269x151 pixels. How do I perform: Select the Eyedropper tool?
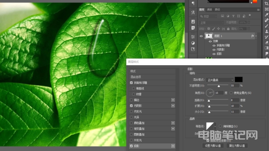pyautogui.click(x=266, y=15)
